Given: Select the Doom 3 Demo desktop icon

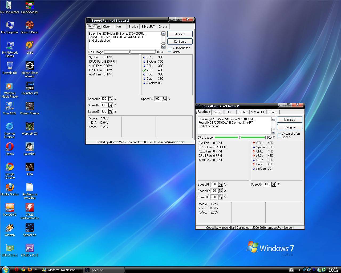Looking at the screenshot, I should coord(30,27).
